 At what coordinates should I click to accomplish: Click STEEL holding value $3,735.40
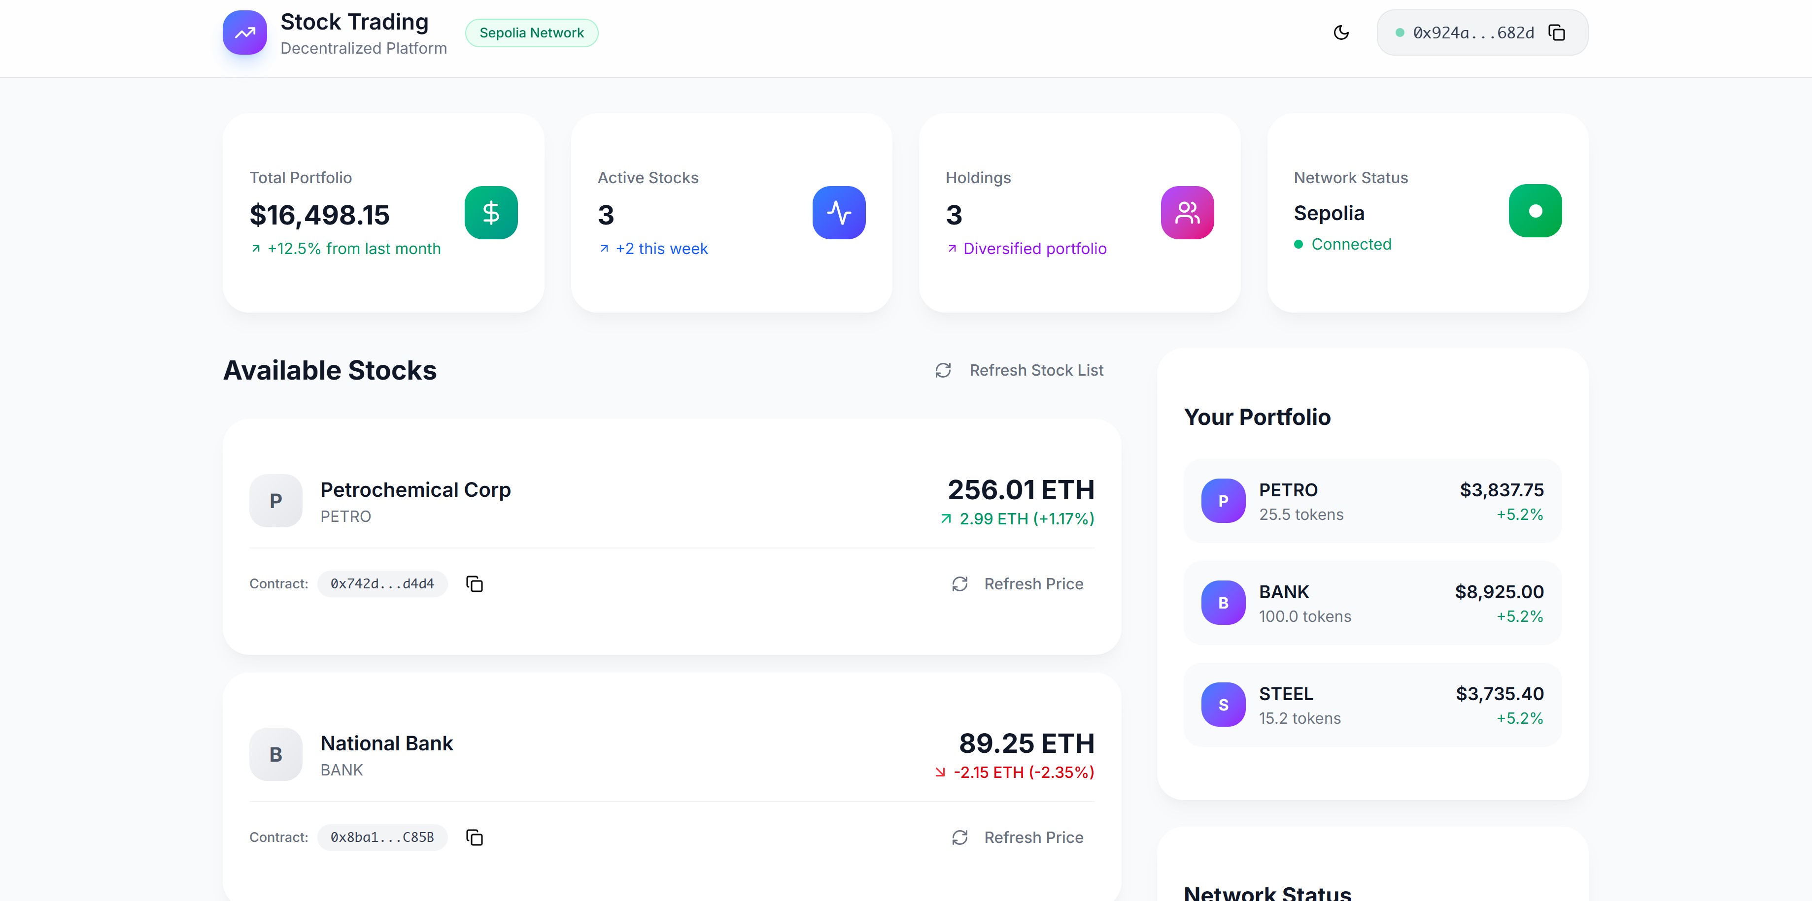(x=1500, y=694)
